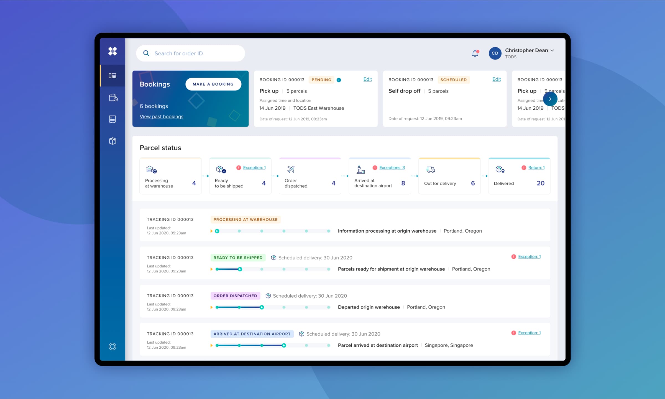Click the calendar/schedule panel icon
Viewport: 665px width, 399px height.
(x=112, y=98)
